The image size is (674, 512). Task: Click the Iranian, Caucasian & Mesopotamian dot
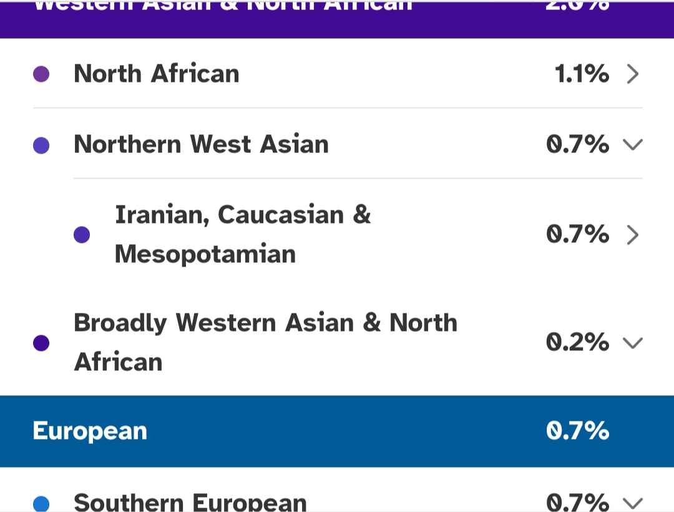(x=82, y=235)
